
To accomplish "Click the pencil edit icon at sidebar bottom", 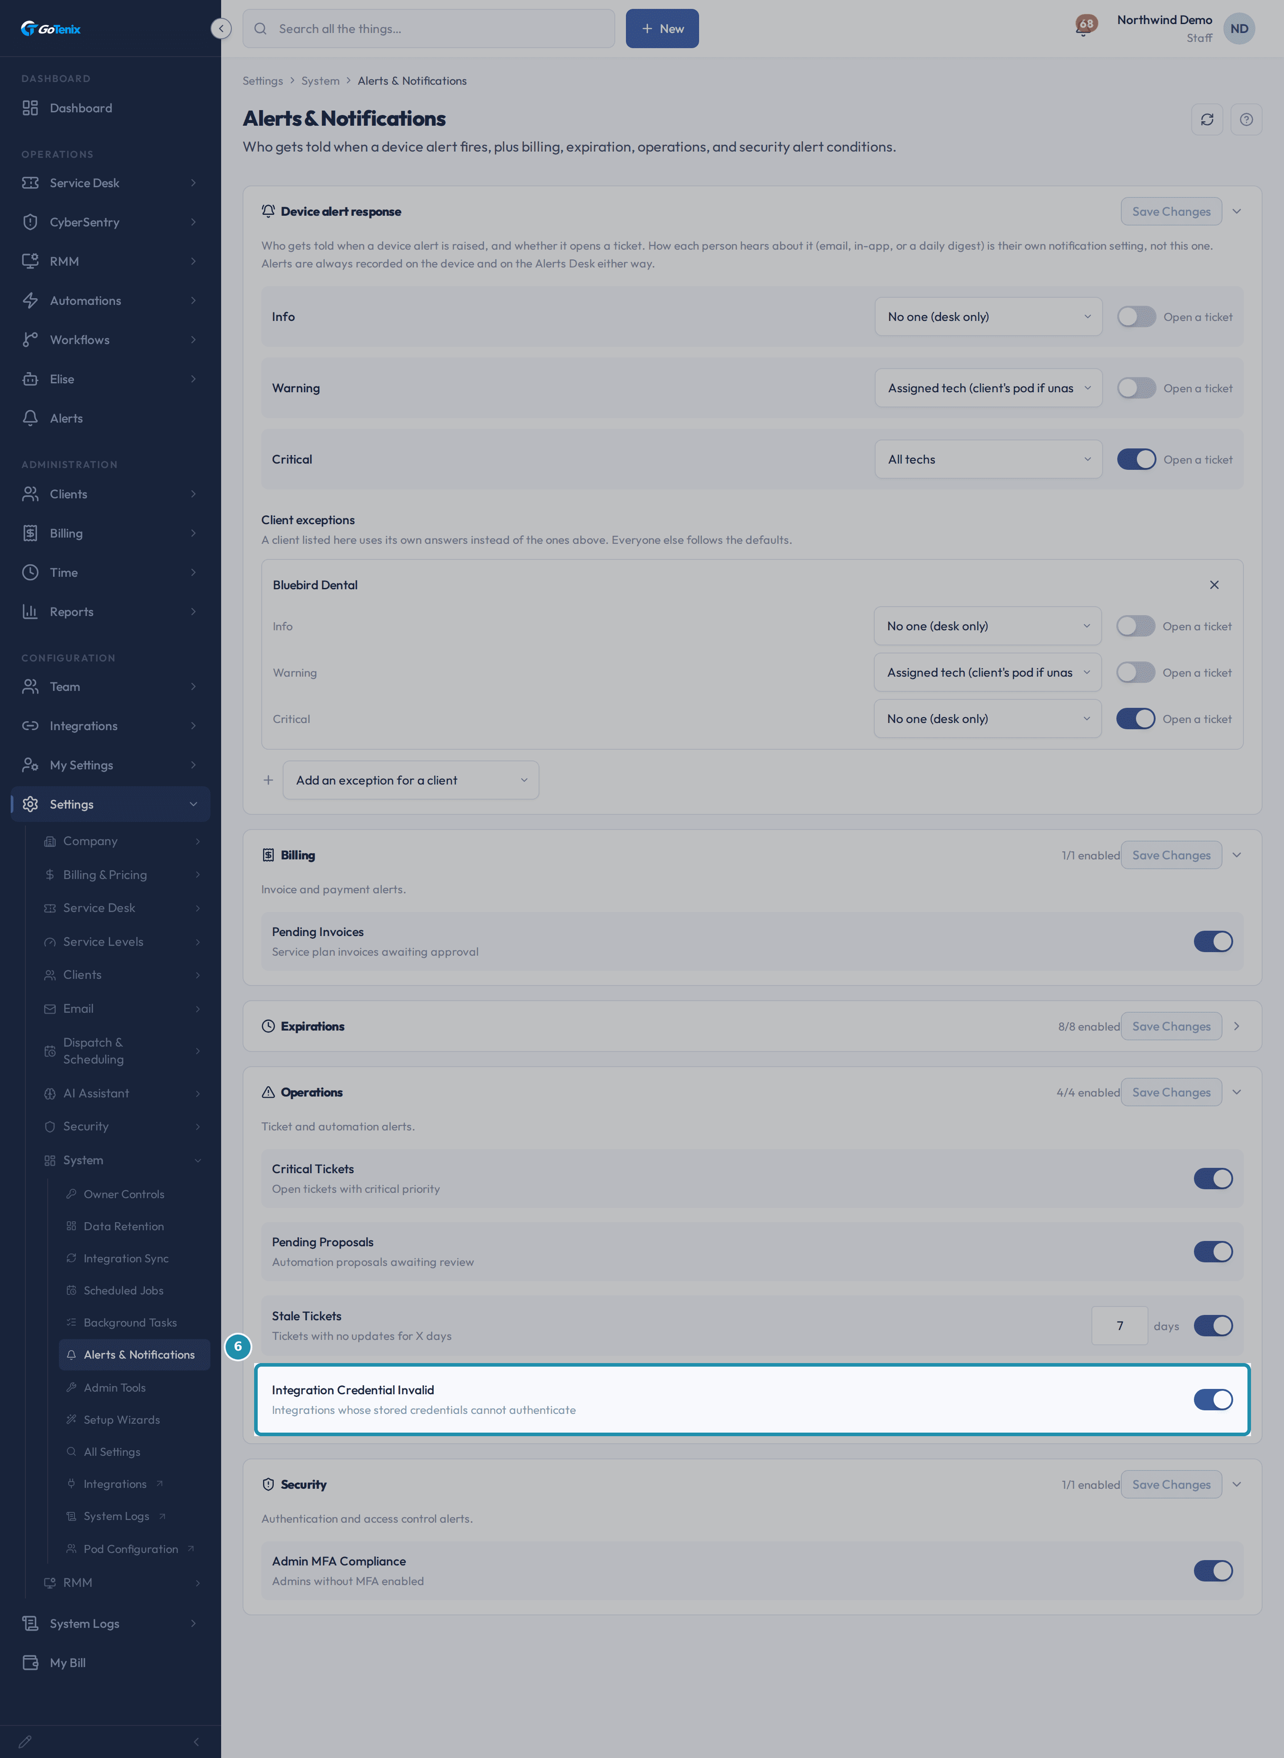I will click(x=25, y=1742).
